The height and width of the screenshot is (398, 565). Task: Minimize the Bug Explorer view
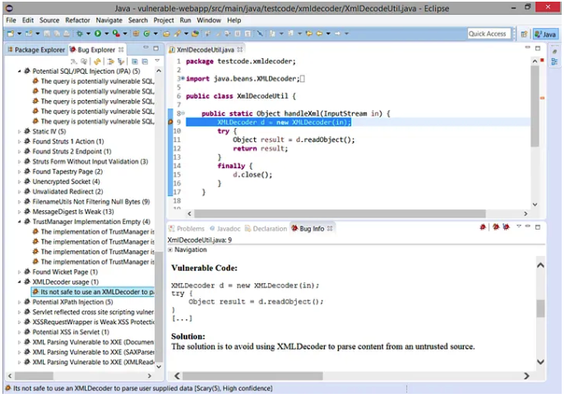[146, 48]
